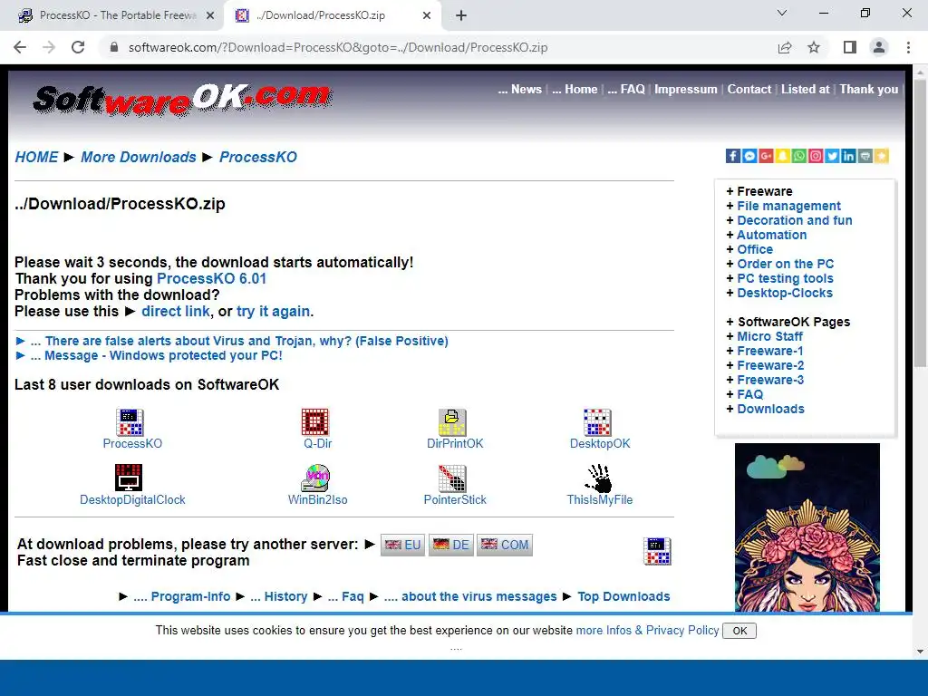This screenshot has height=696, width=928.
Task: Share via LinkedIn icon
Action: [848, 156]
